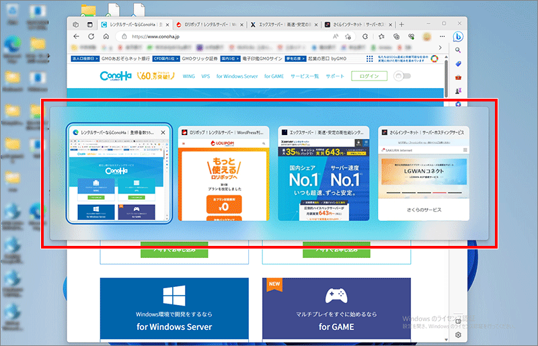Click the Browser essentials heart icon

coord(412,36)
